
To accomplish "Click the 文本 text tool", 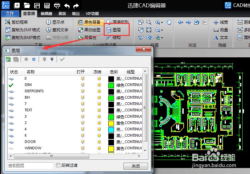I will click(221, 38).
